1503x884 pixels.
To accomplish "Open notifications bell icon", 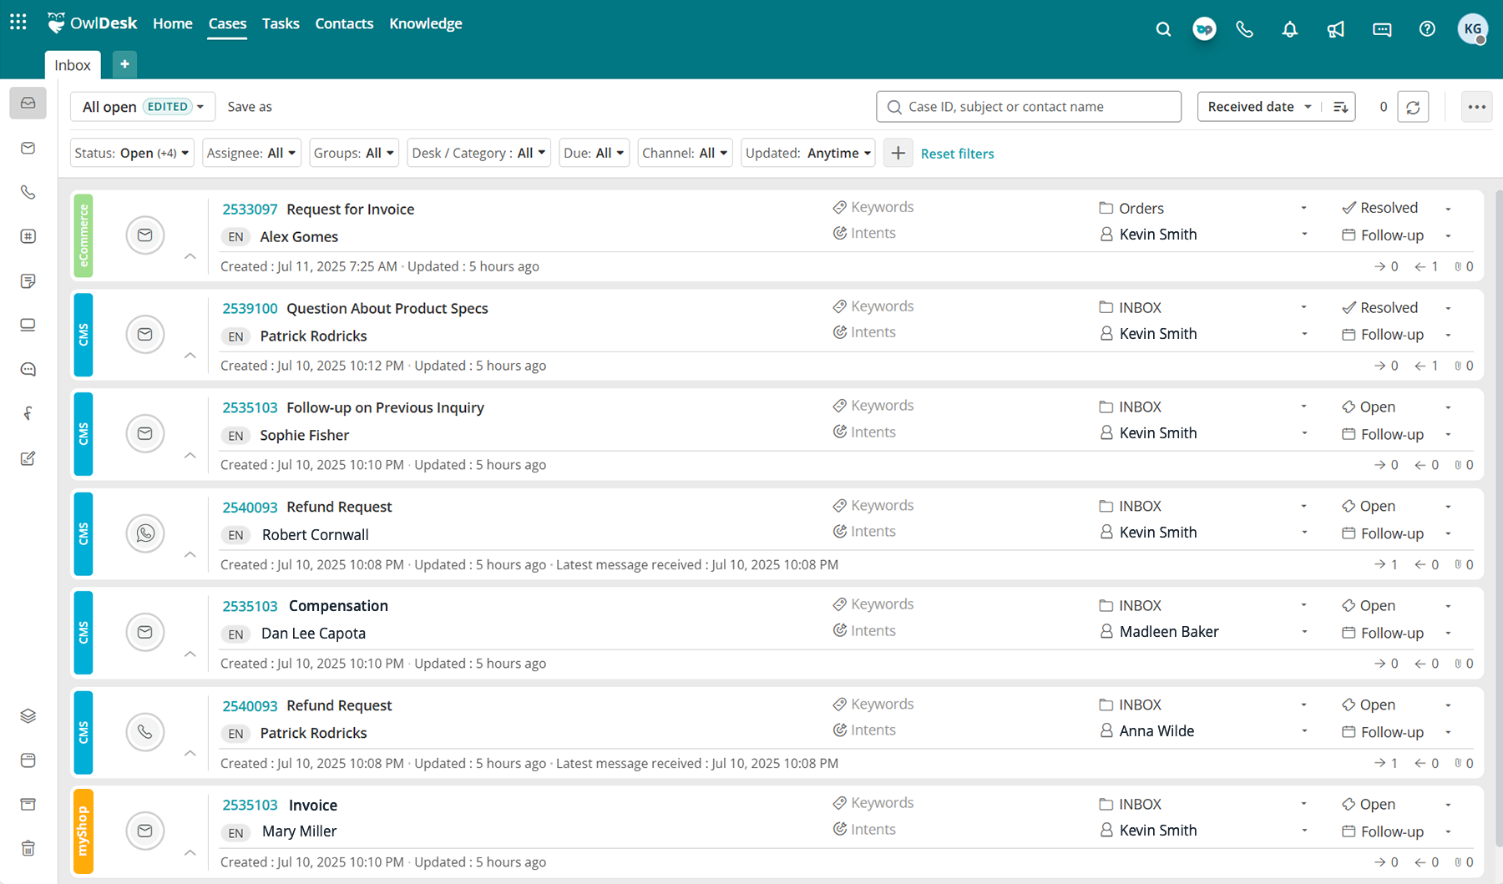I will click(x=1289, y=29).
